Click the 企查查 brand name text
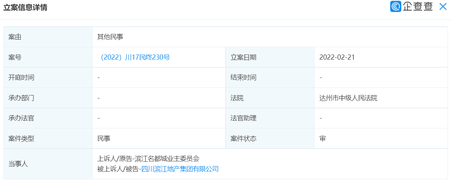 (417, 7)
